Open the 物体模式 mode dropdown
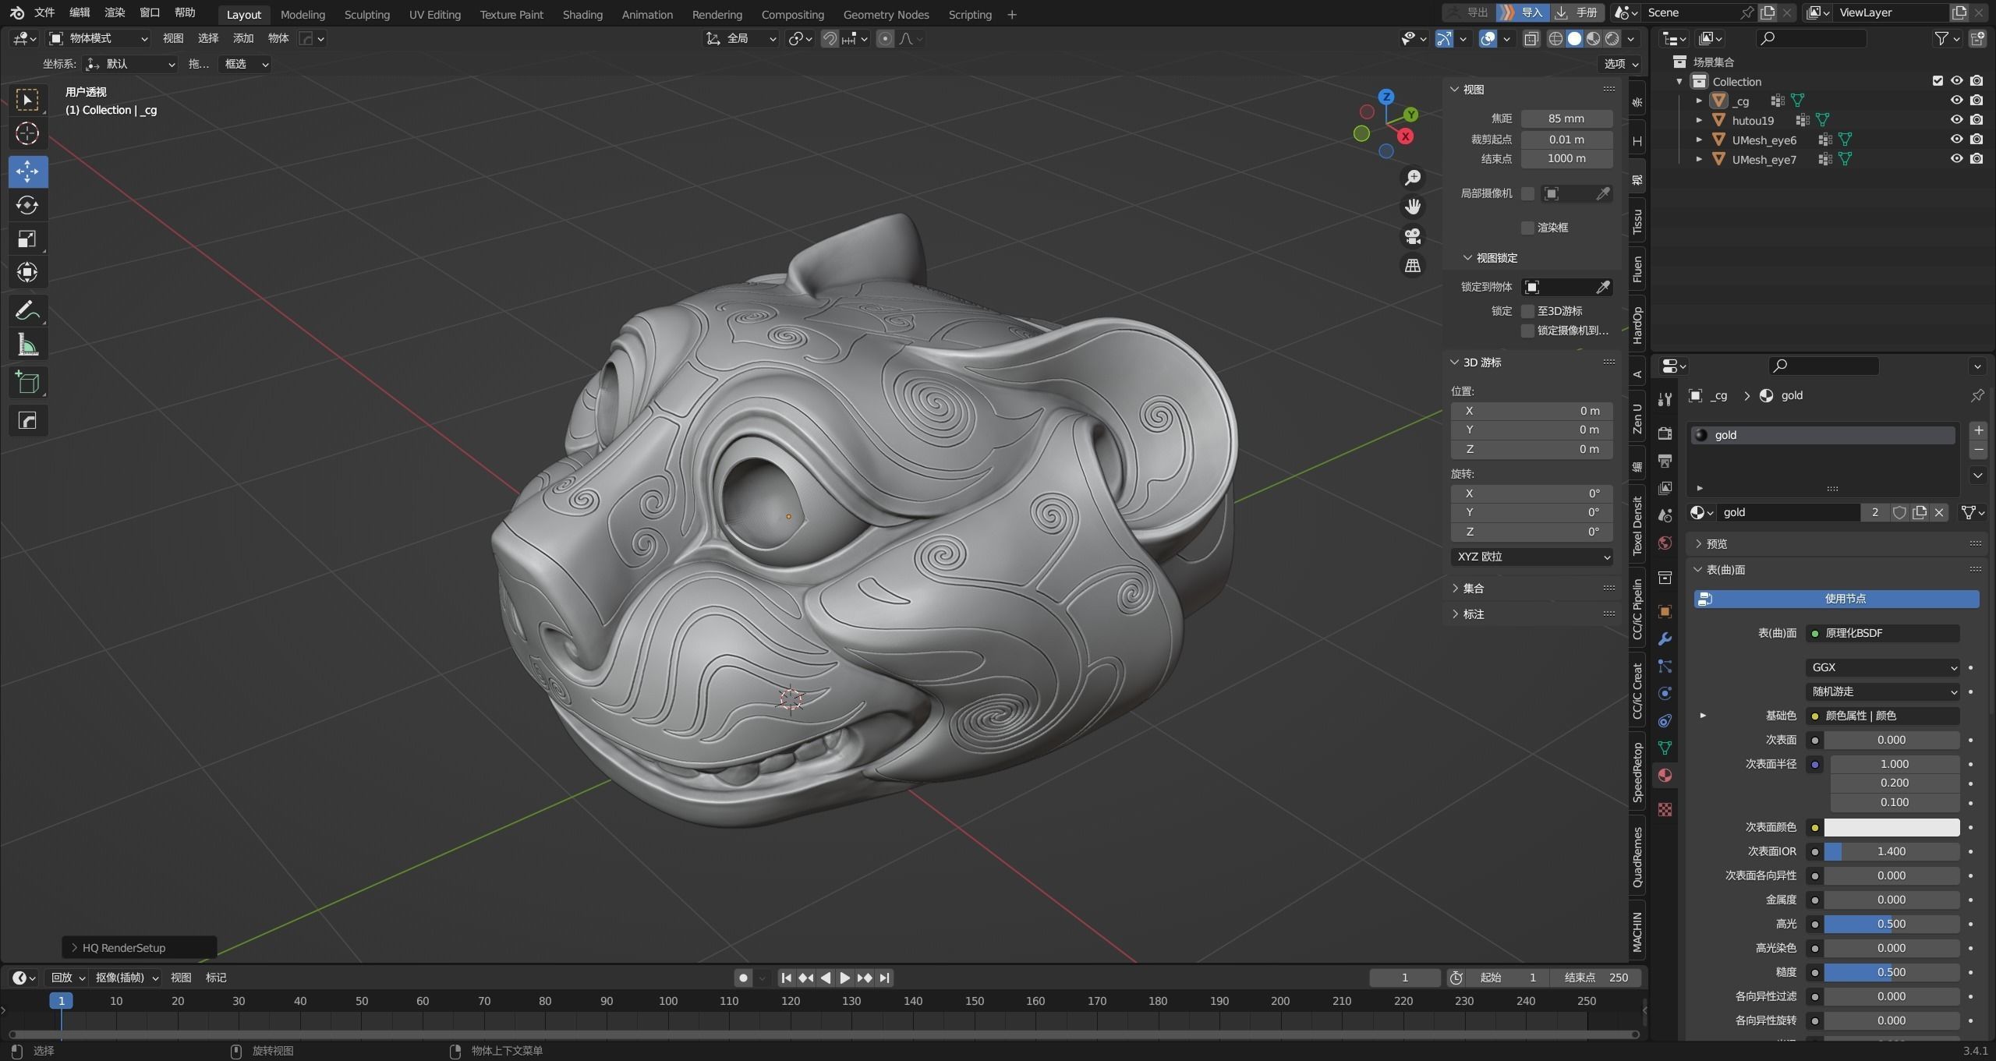 pos(97,39)
